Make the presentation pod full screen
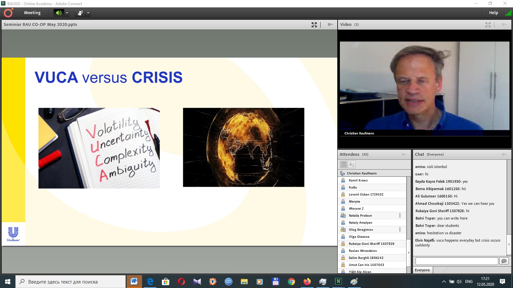This screenshot has height=288, width=513. (x=314, y=25)
